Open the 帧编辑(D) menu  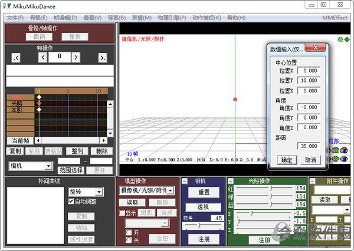[x=65, y=18]
